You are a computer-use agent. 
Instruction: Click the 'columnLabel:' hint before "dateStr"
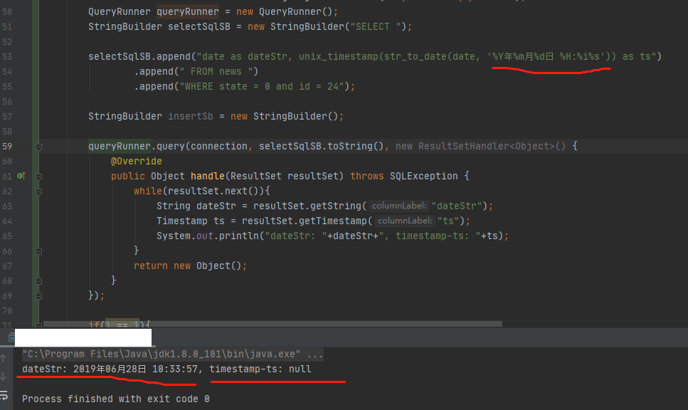[x=399, y=206]
